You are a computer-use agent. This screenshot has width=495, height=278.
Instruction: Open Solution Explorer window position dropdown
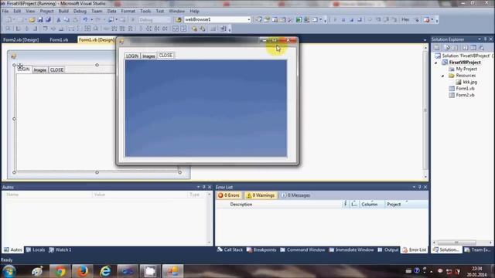[x=480, y=39]
